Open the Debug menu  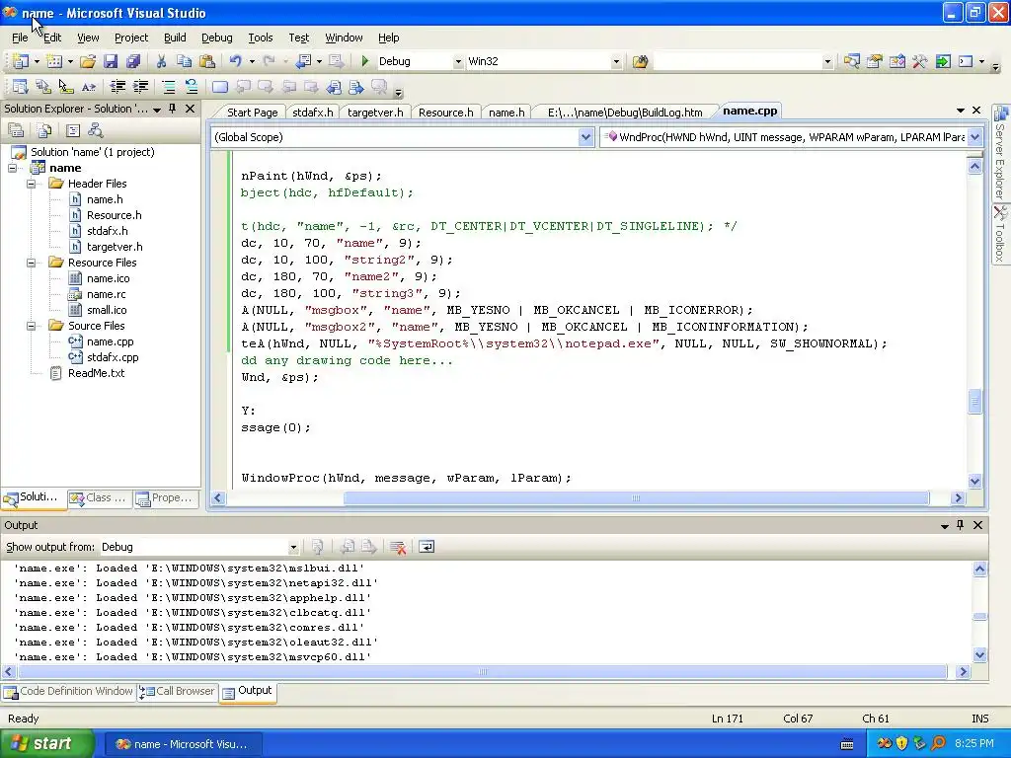[216, 38]
